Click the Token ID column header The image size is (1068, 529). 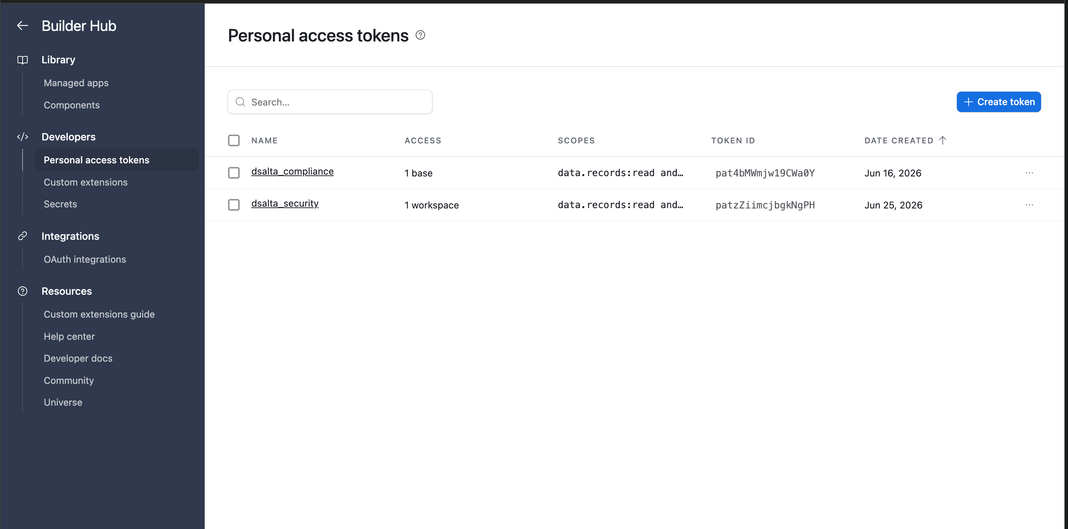(733, 140)
